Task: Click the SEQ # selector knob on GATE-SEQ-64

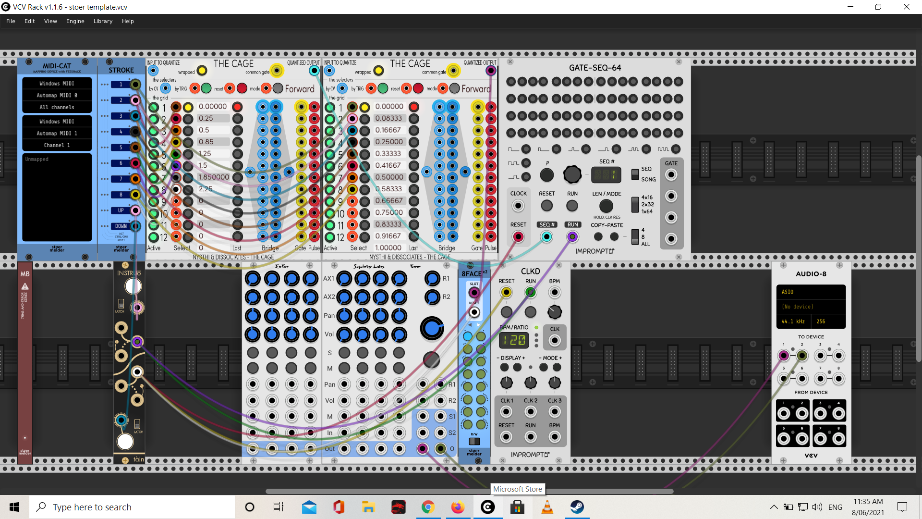Action: 572,174
